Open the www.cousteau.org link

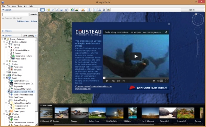[83, 89]
